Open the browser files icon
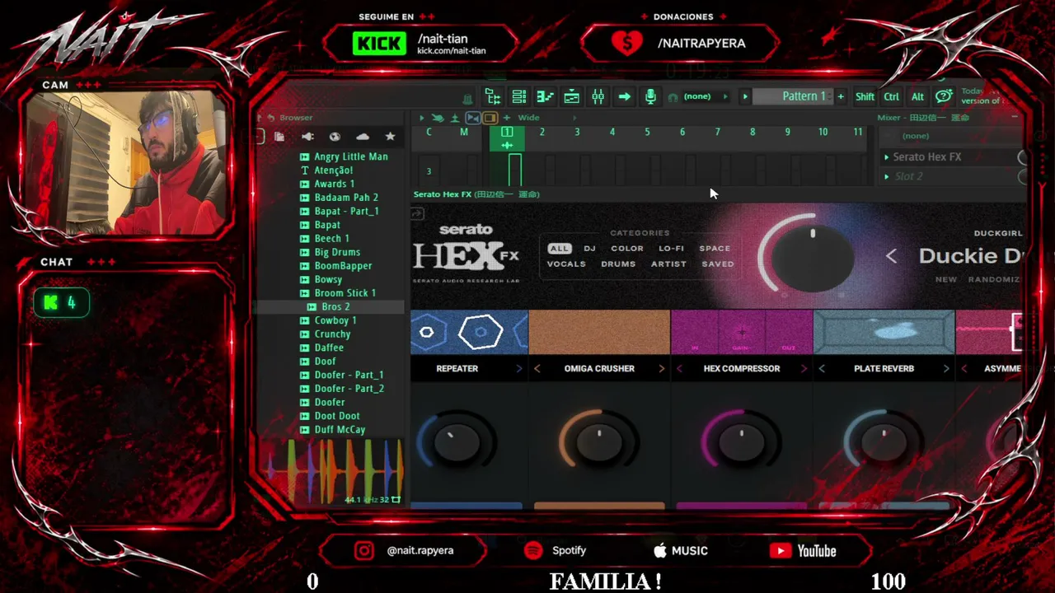1055x593 pixels. [279, 137]
